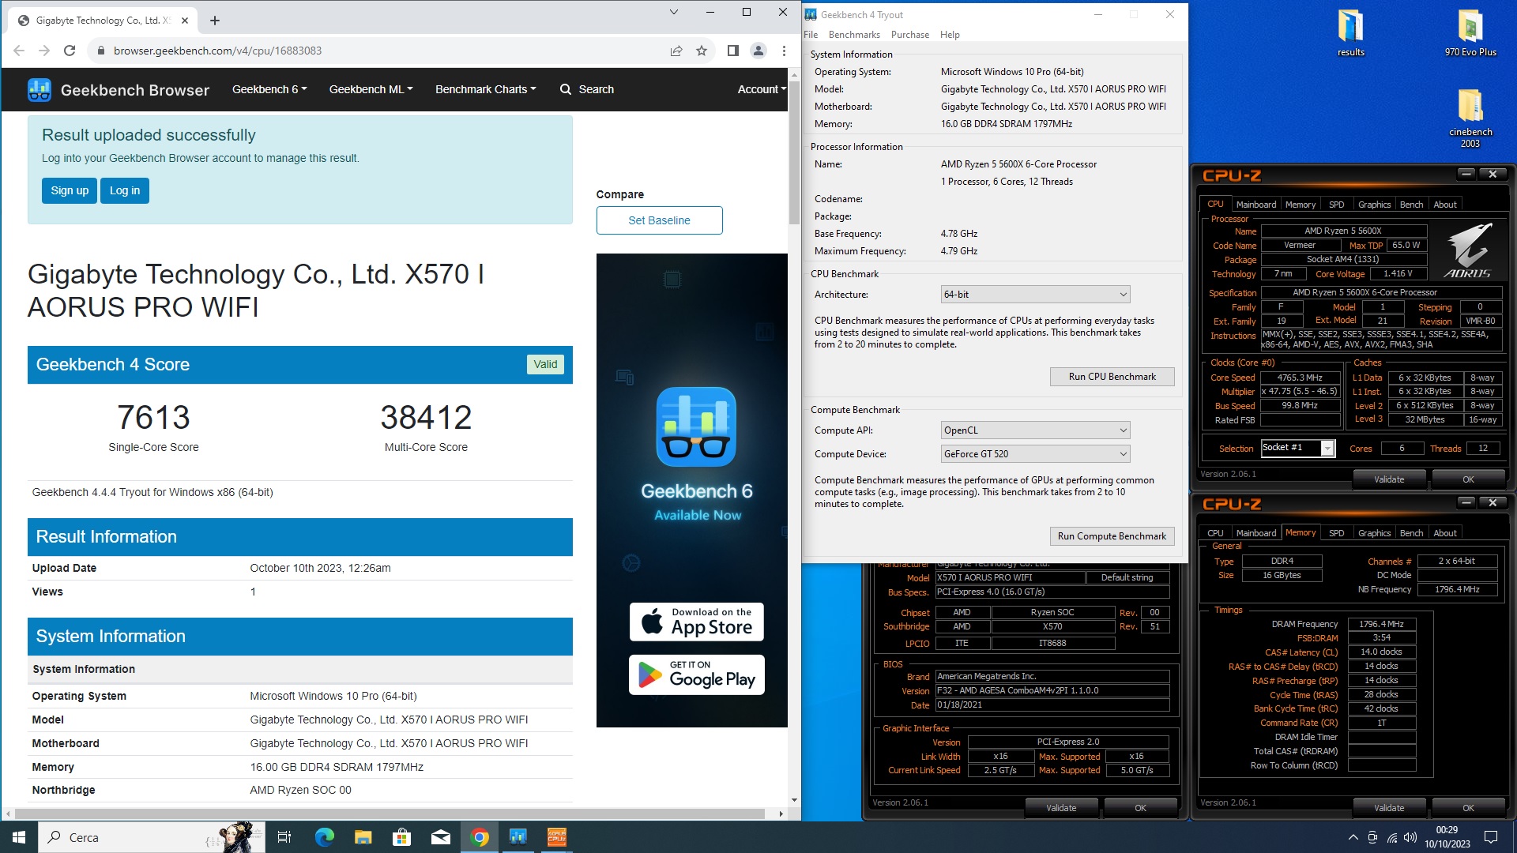Click the browser address bar URL
1517x853 pixels.
(x=217, y=51)
